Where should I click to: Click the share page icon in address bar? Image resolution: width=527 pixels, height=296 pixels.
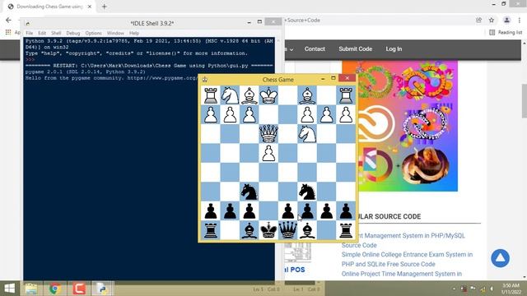click(478, 20)
